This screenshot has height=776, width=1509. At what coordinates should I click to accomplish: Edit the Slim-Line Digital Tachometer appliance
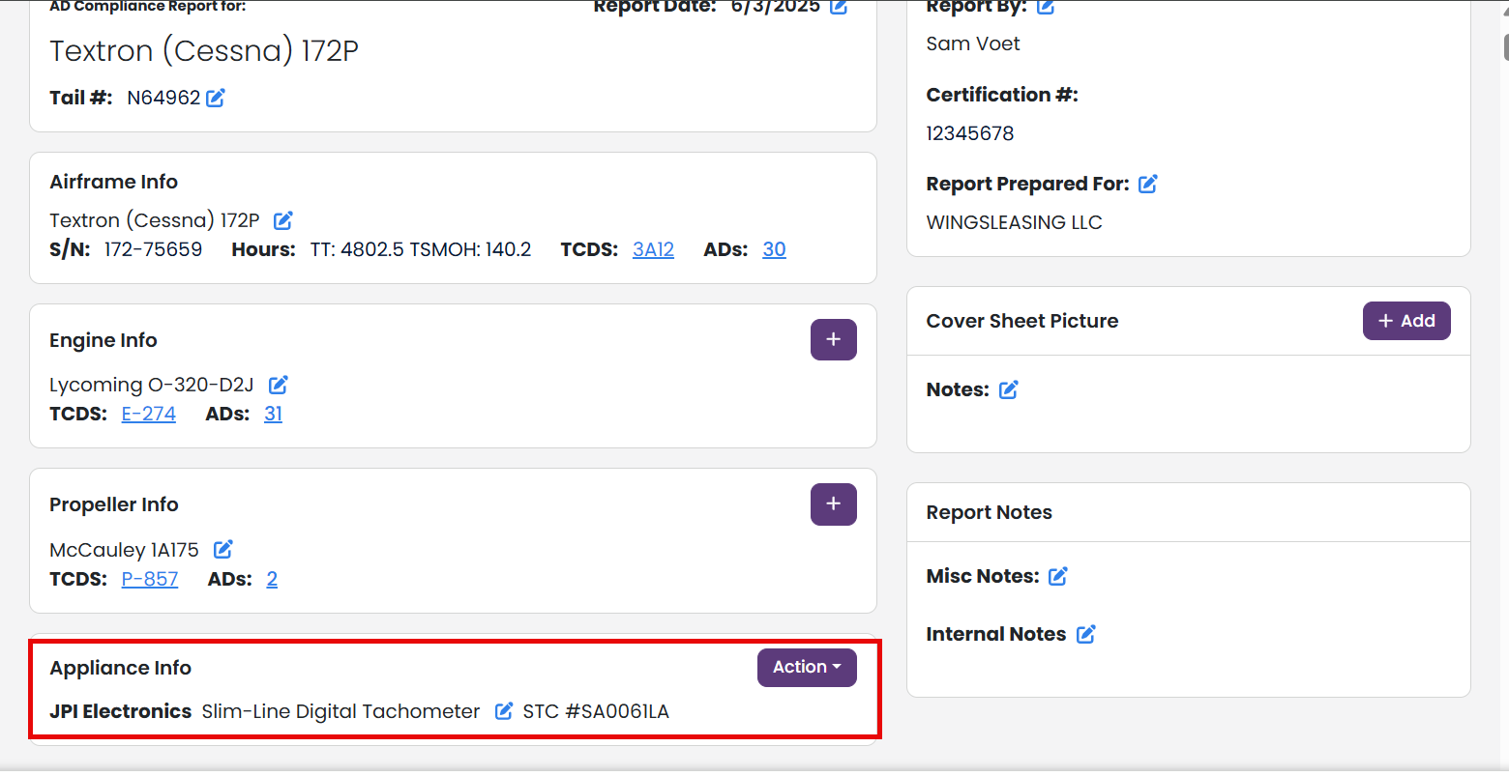504,711
